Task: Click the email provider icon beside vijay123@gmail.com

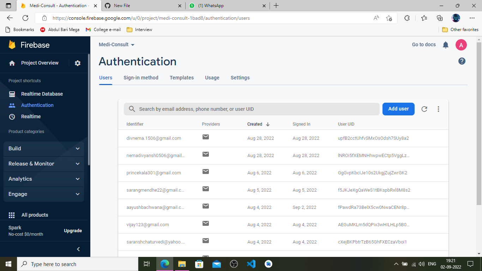Action: tap(206, 223)
